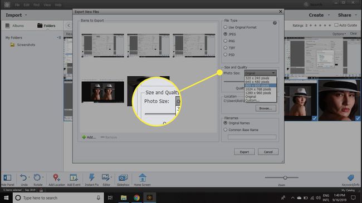
Task: Toggle the Auto Curate checkbox
Action: click(x=336, y=25)
